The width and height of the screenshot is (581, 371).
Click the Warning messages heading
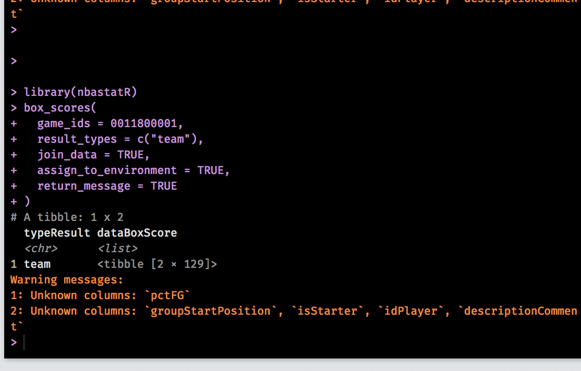point(66,279)
